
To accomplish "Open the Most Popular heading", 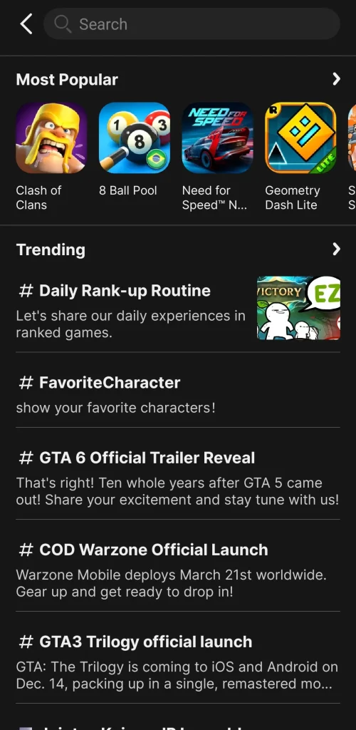I will pos(67,80).
